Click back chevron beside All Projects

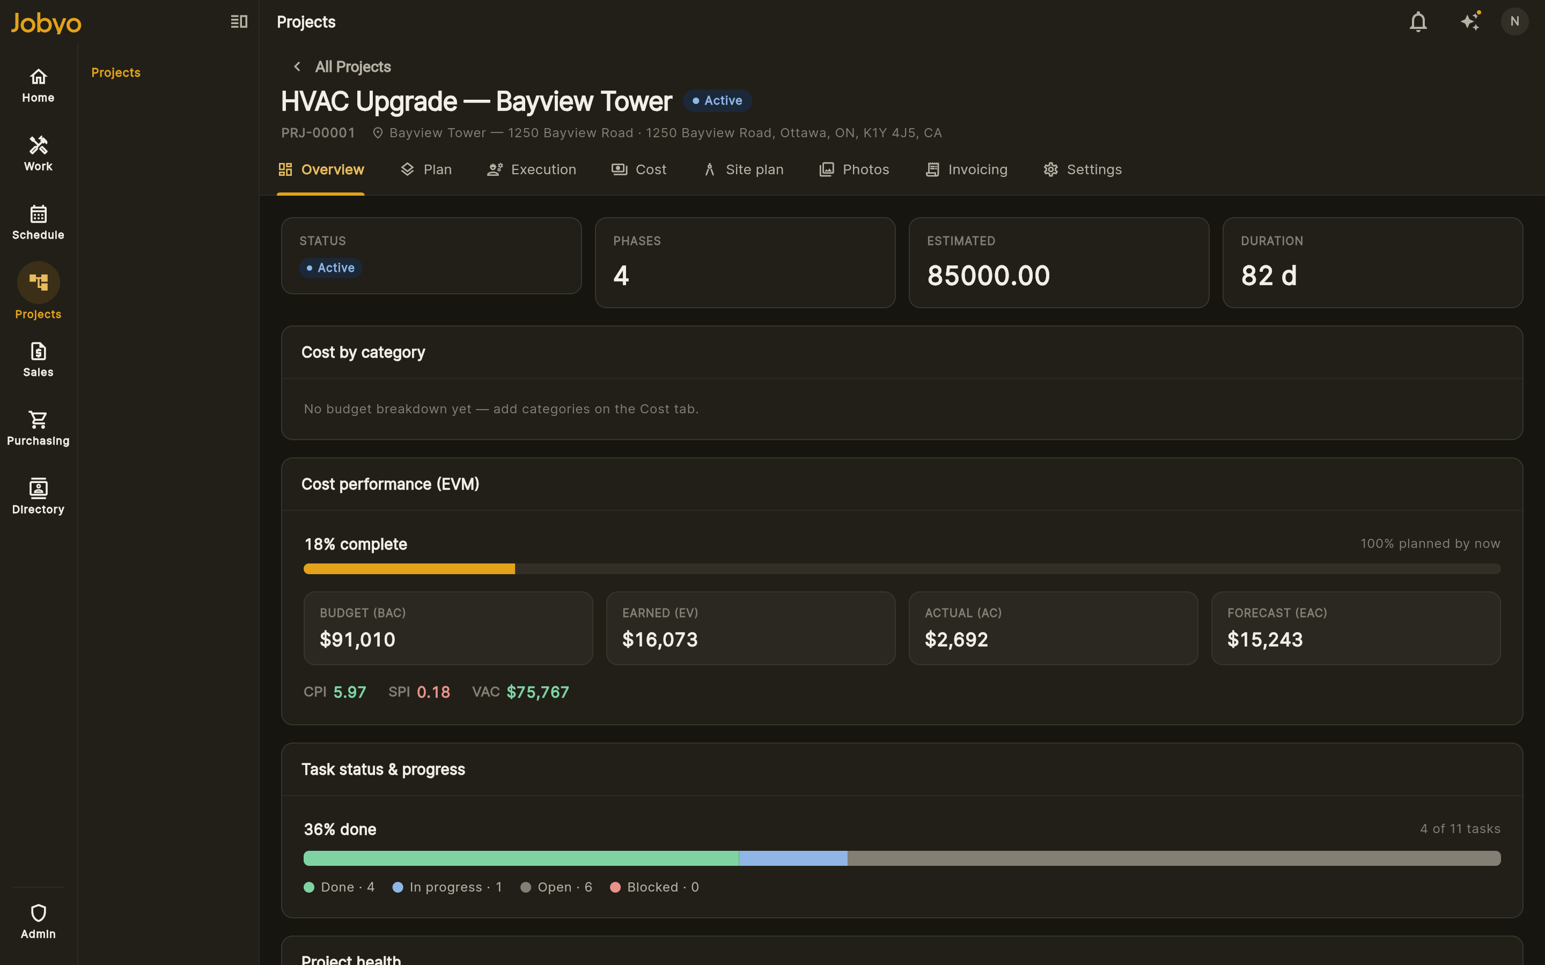coord(297,66)
